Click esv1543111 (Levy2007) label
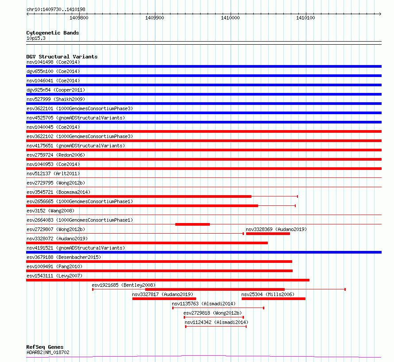The image size is (394, 362). 54,276
